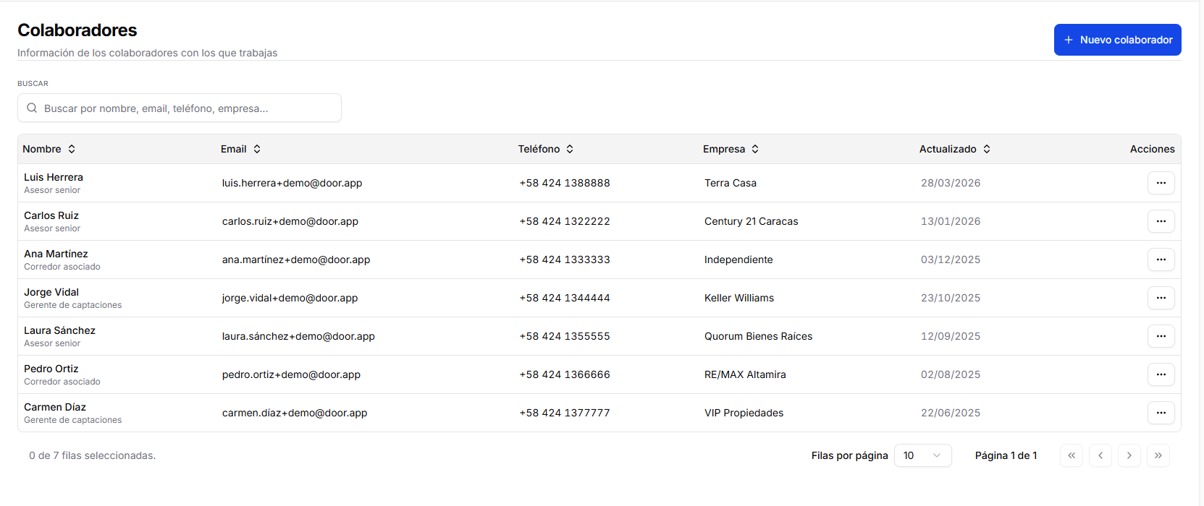The image size is (1204, 506).
Task: Click email pedro.ortiz+demo@door.app
Action: point(291,374)
